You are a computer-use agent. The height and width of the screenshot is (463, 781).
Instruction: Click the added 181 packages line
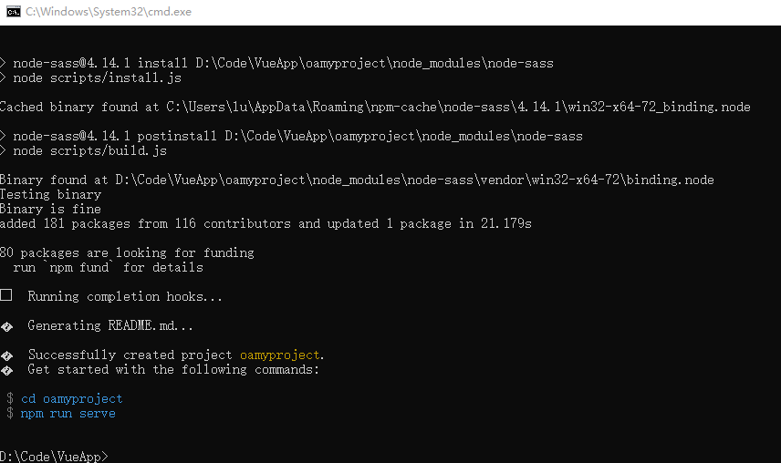pos(265,224)
